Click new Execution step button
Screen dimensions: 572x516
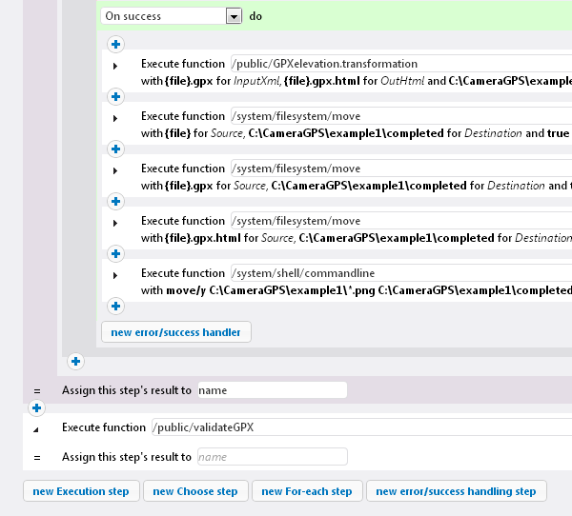[81, 491]
